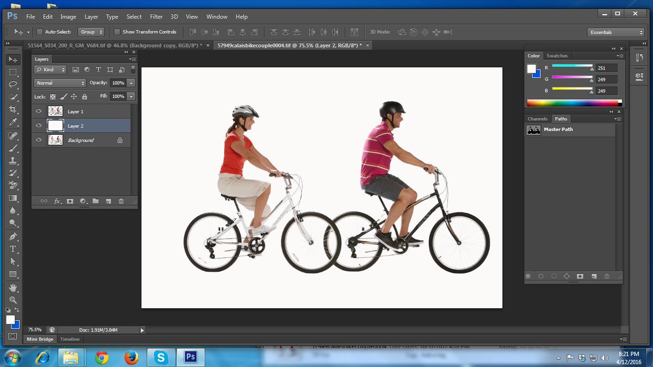The image size is (653, 367).
Task: Select the Clone Stamp tool
Action: pos(13,161)
